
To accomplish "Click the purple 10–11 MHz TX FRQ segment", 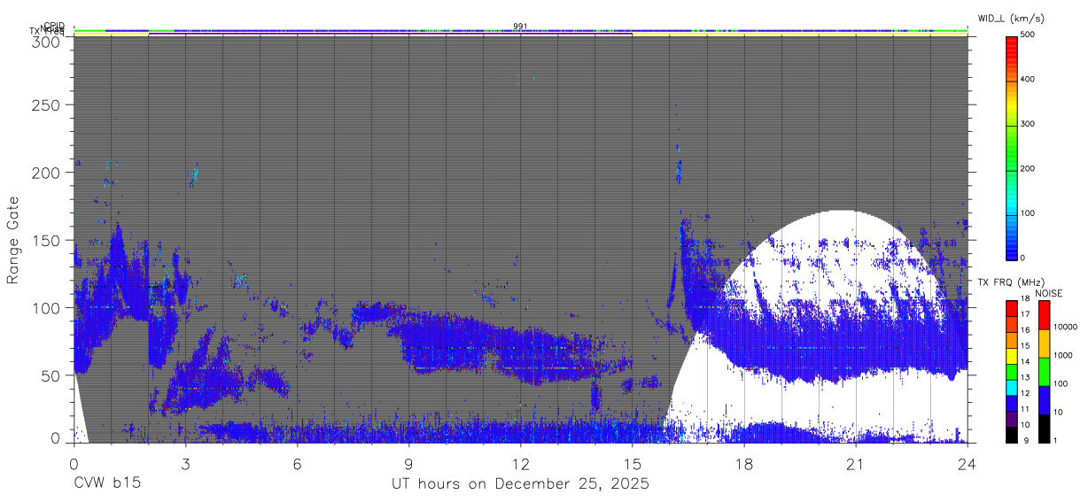I will (1011, 419).
